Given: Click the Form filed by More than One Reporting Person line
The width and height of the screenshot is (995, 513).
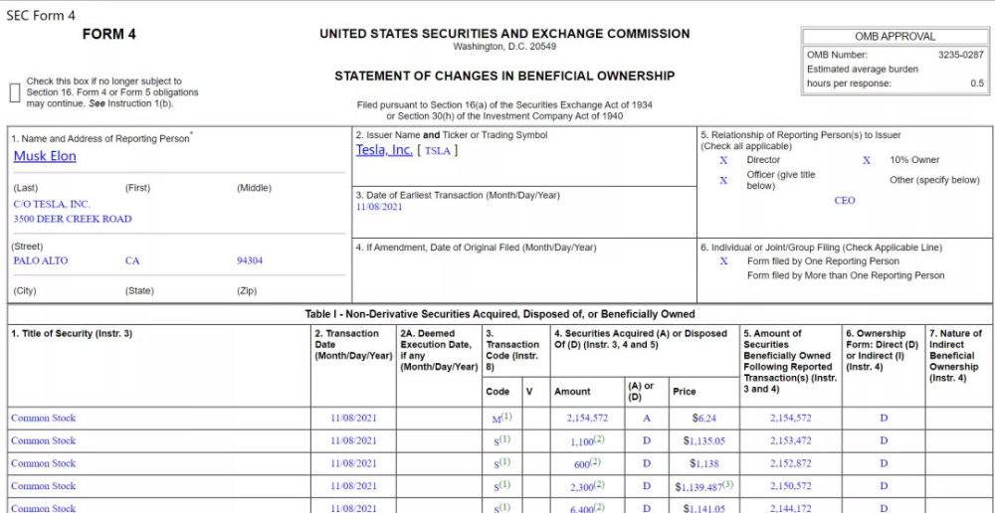Looking at the screenshot, I should coord(846,275).
